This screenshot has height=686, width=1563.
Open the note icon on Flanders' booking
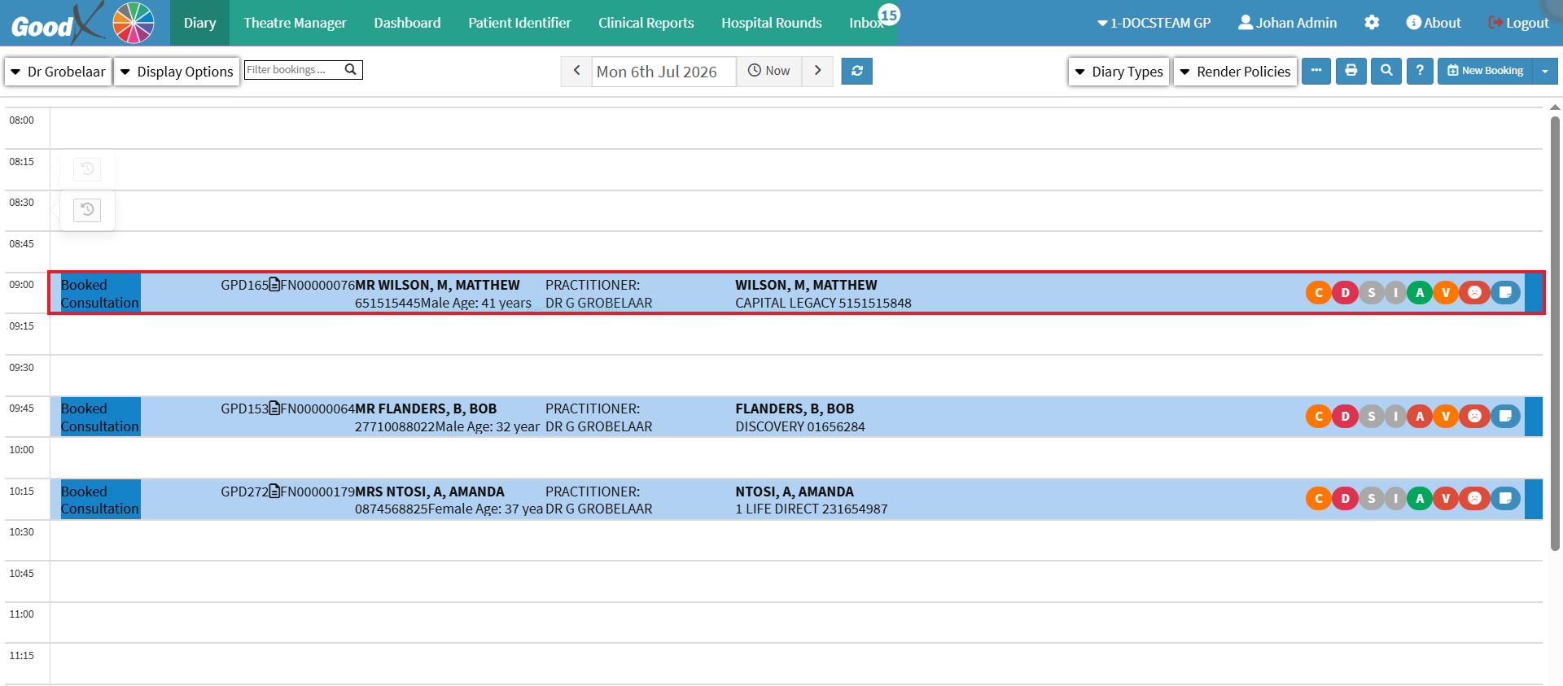(1505, 417)
